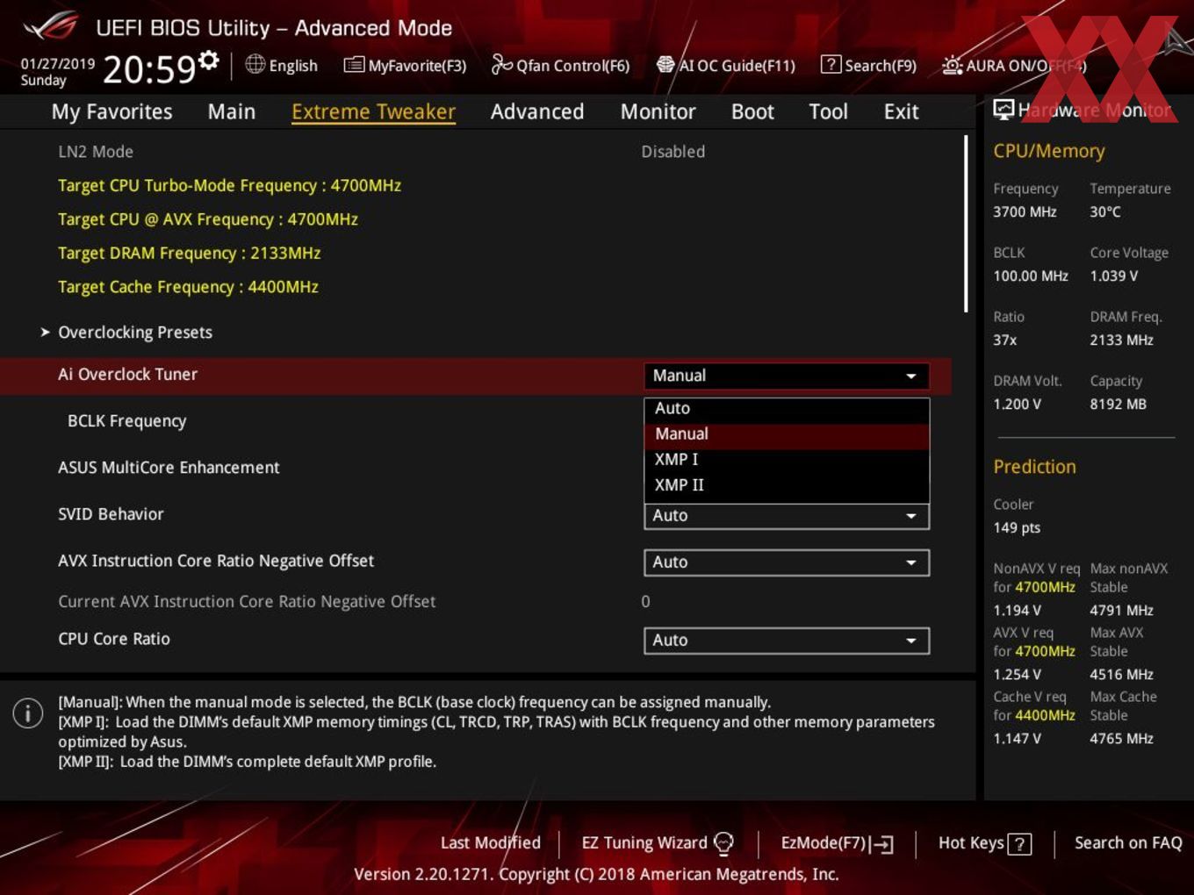This screenshot has width=1194, height=895.
Task: Open MyFavorite(F3) list icon
Action: pyautogui.click(x=354, y=65)
